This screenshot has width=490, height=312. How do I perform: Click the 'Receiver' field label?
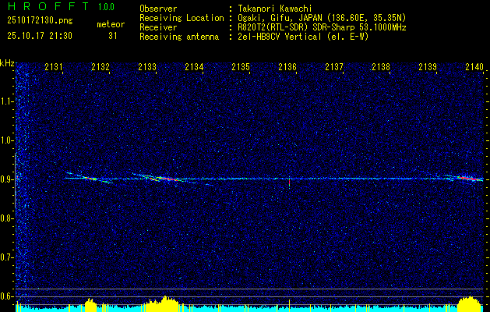158,27
